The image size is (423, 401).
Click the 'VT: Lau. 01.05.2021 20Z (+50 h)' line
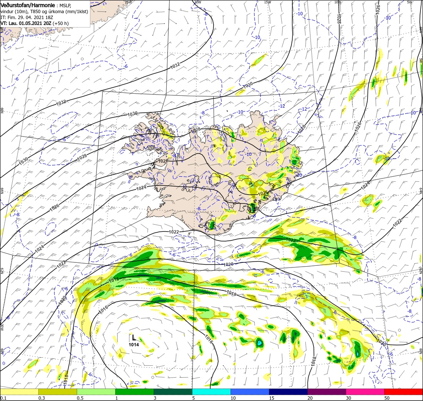click(x=35, y=23)
